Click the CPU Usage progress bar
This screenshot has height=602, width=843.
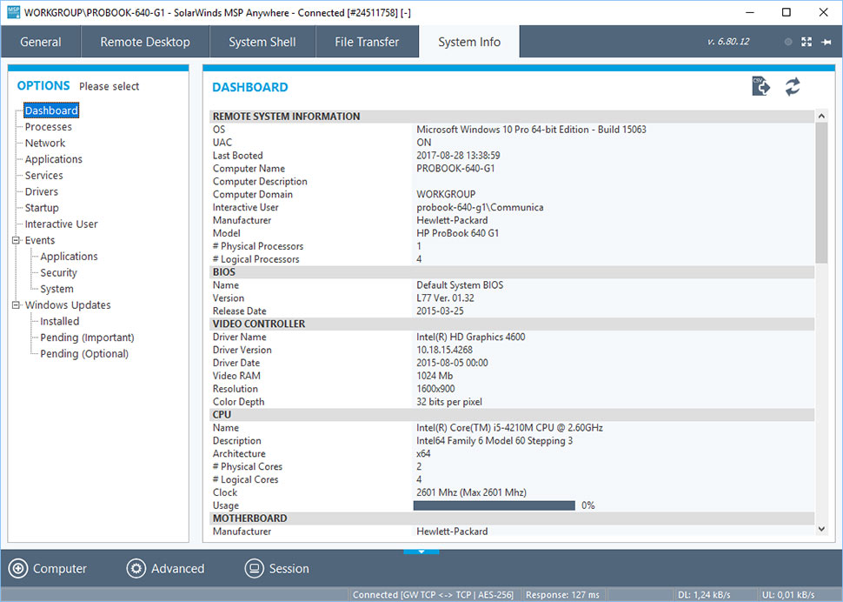pos(495,505)
